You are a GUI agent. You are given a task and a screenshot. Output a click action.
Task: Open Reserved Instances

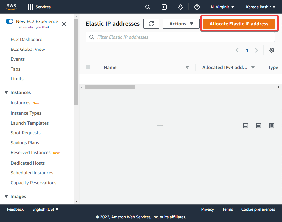click(31, 152)
